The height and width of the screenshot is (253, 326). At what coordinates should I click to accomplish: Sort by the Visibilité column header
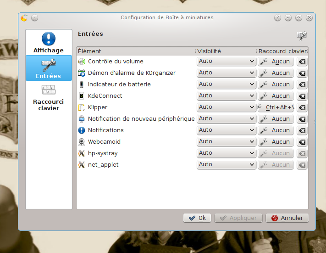click(x=226, y=51)
